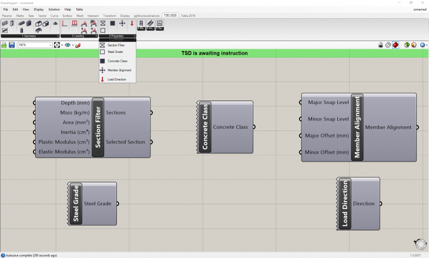Select the Section Filter entry in the dropdown list
The image size is (429, 258).
tap(118, 45)
